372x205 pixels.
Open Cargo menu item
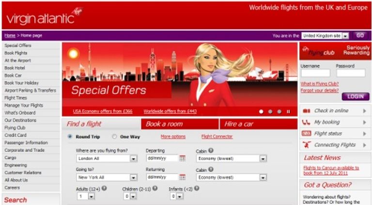tap(31, 158)
